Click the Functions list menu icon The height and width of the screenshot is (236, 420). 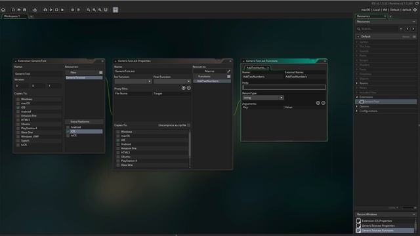(229, 77)
